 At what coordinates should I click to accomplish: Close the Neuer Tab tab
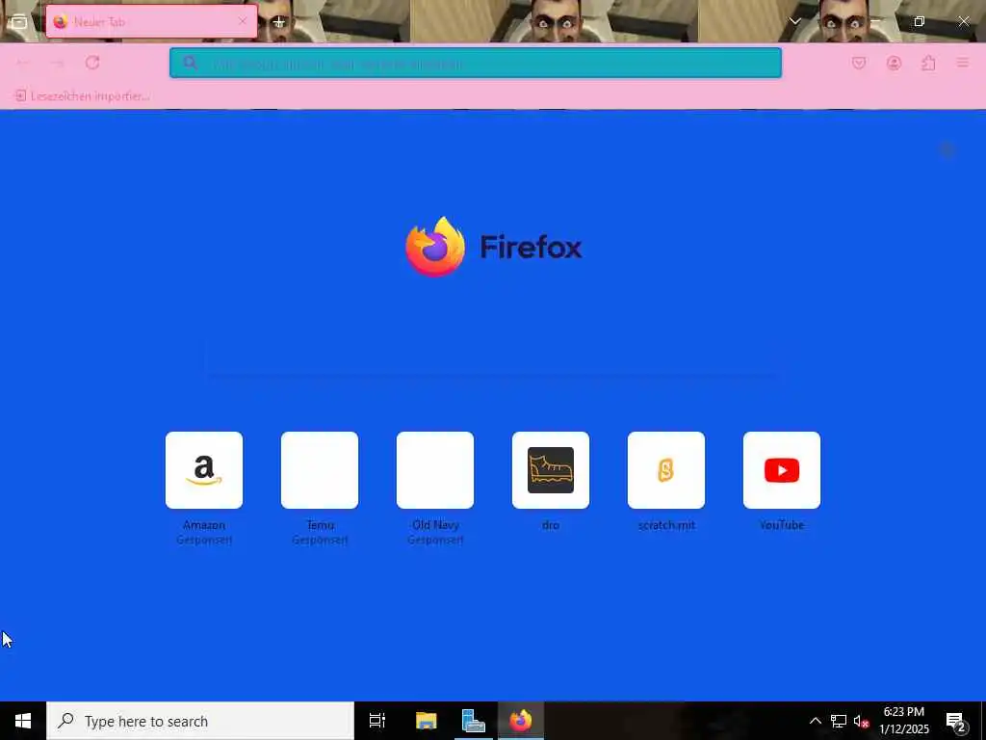pyautogui.click(x=243, y=21)
